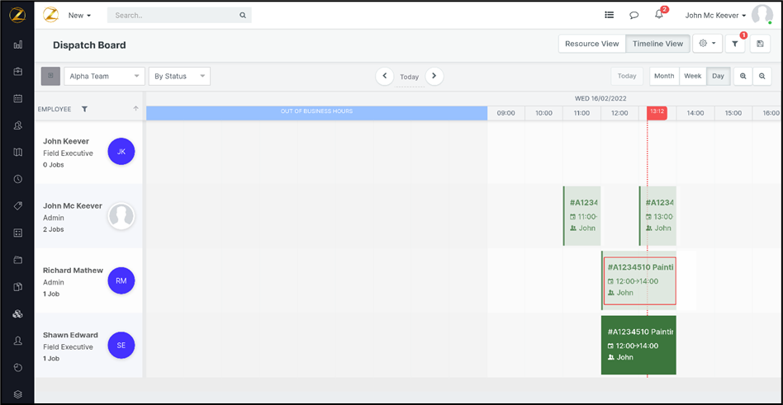Click the 13:12 current time marker
The image size is (783, 405).
(657, 113)
